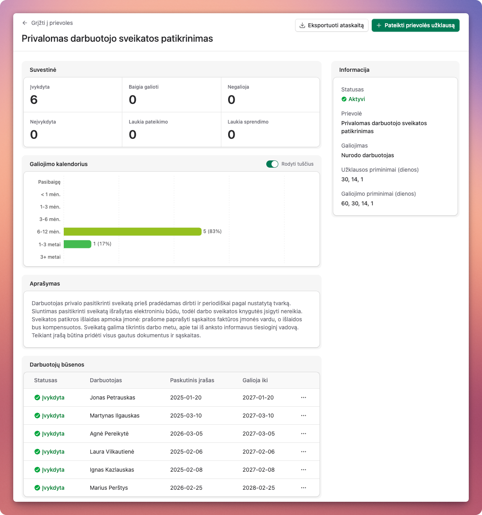Select the Įvykdyta count card showing 6
Viewport: 482px width, 515px height.
pos(73,95)
